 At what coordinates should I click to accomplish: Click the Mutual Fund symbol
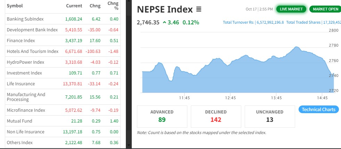(x=19, y=121)
